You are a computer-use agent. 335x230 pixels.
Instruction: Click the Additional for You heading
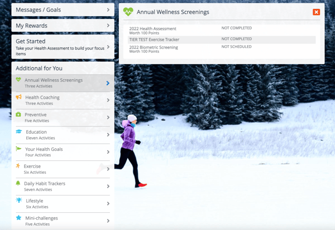(x=39, y=68)
